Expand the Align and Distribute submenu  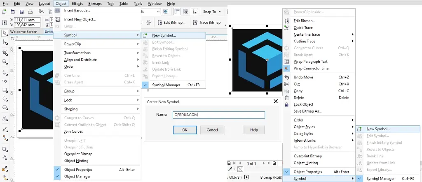tap(97, 60)
